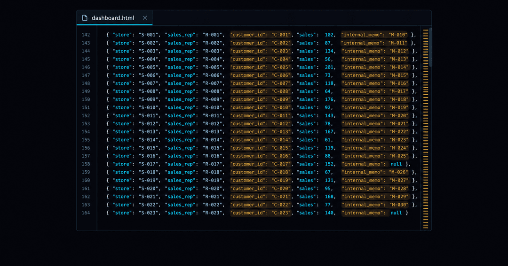Click the "sales" key on line 153
The width and height of the screenshot is (508, 266).
[x=306, y=124]
